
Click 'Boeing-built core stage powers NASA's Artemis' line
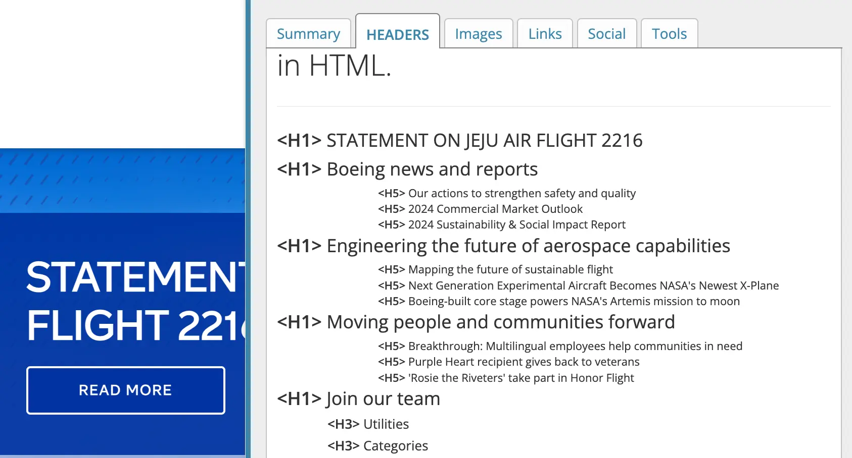click(559, 301)
